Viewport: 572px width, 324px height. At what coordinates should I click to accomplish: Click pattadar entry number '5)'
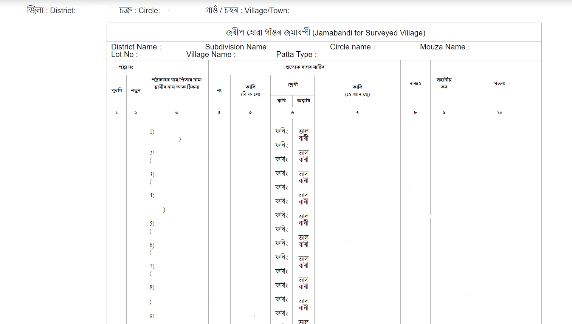click(152, 224)
